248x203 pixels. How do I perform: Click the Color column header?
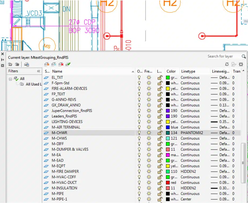coord(171,71)
